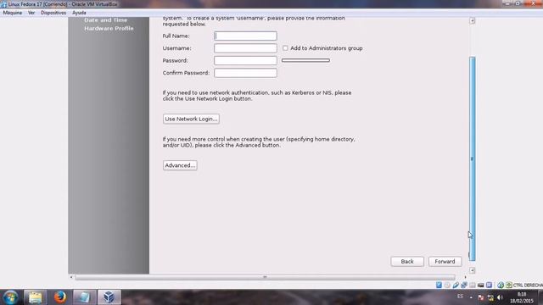This screenshot has height=305, width=543.
Task: Click the scroll left arrow on horizontal bar
Action: coord(71,277)
